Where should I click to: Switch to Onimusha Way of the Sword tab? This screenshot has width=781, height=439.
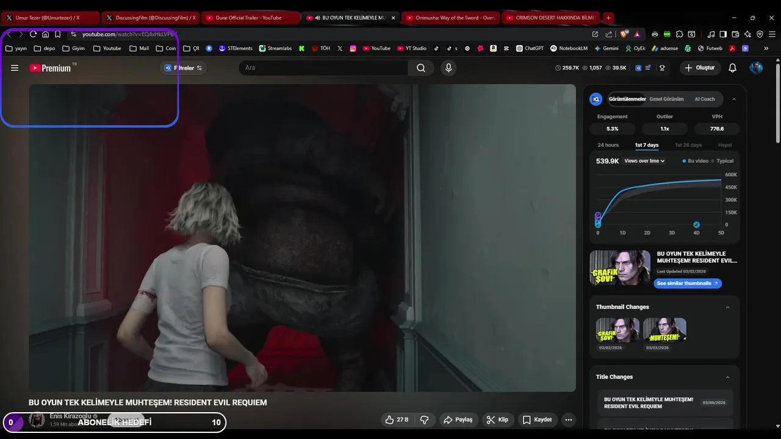tap(450, 18)
